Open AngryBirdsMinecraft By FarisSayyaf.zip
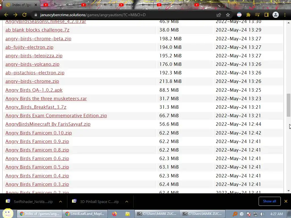 [x=48, y=124]
